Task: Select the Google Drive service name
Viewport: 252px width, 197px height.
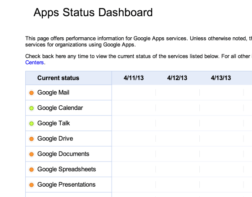Action: (55, 139)
